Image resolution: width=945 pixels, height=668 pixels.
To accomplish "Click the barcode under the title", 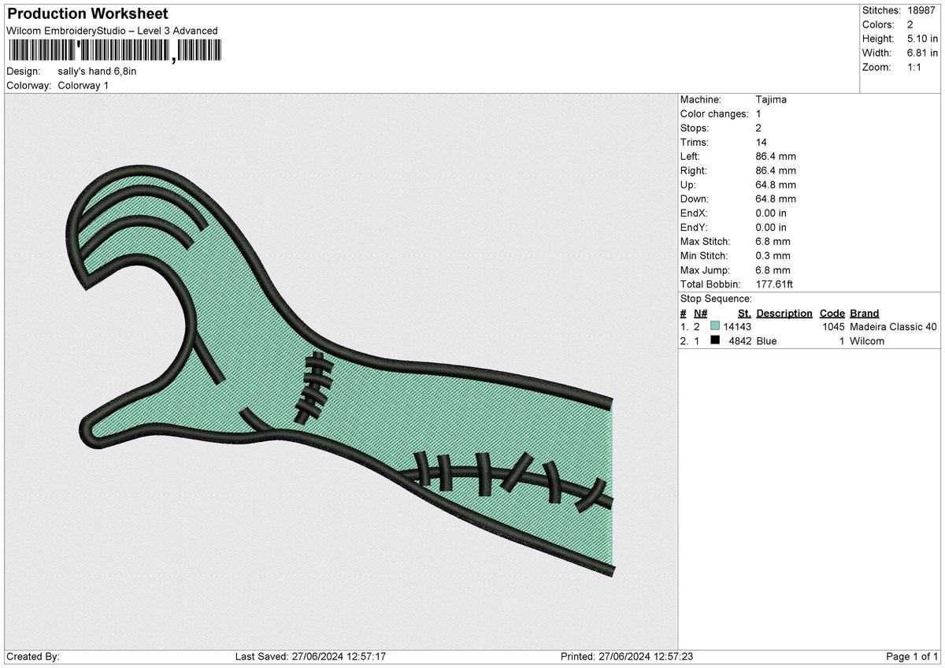I will pyautogui.click(x=114, y=51).
